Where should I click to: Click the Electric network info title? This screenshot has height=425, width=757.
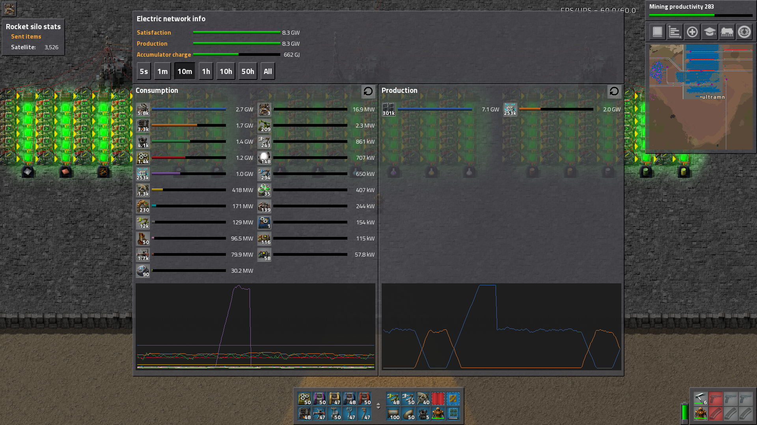(x=171, y=19)
